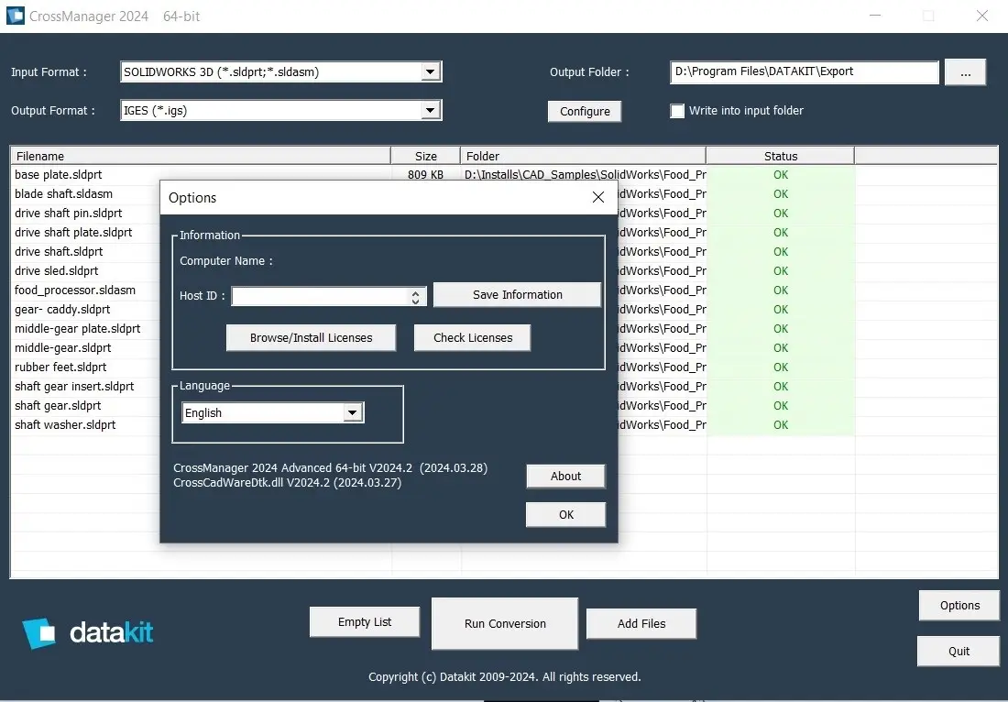Click Browse/Install Licenses button
The image size is (1008, 702).
pos(312,337)
